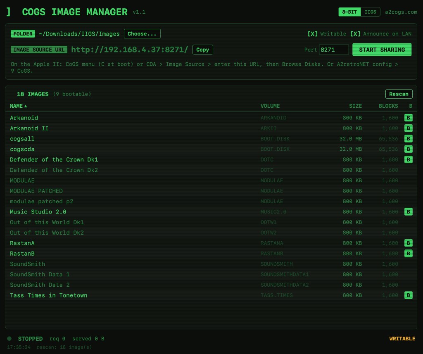The image size is (423, 354).
Task: Click B badge for Defender of the Crown Dk1
Action: tap(408, 159)
